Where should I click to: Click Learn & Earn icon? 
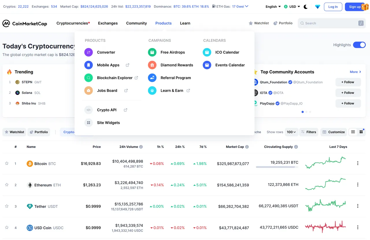(x=152, y=91)
